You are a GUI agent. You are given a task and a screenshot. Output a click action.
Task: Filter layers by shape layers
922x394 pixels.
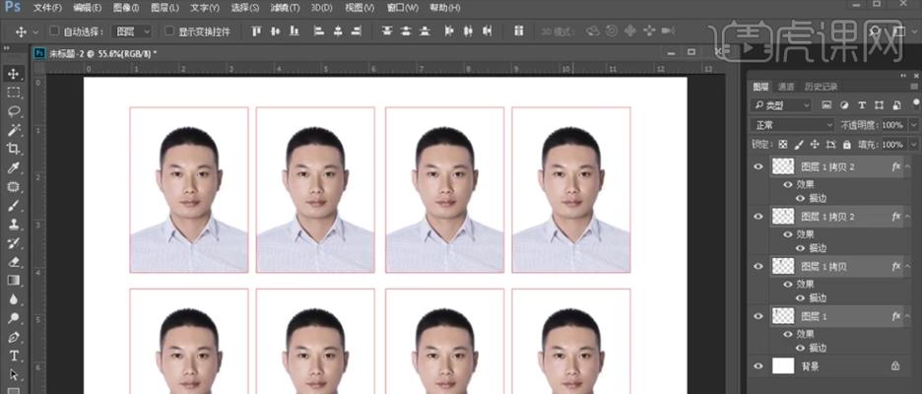[x=879, y=105]
